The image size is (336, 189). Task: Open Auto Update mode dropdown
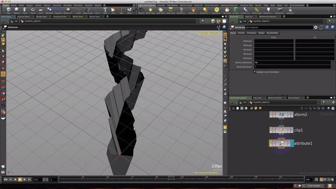[314, 185]
